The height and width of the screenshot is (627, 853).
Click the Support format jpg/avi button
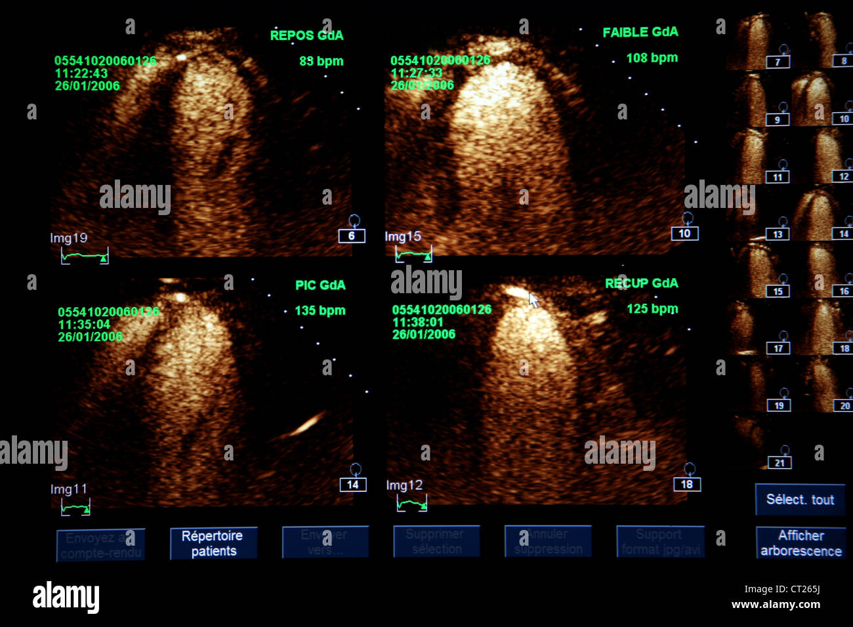660,542
